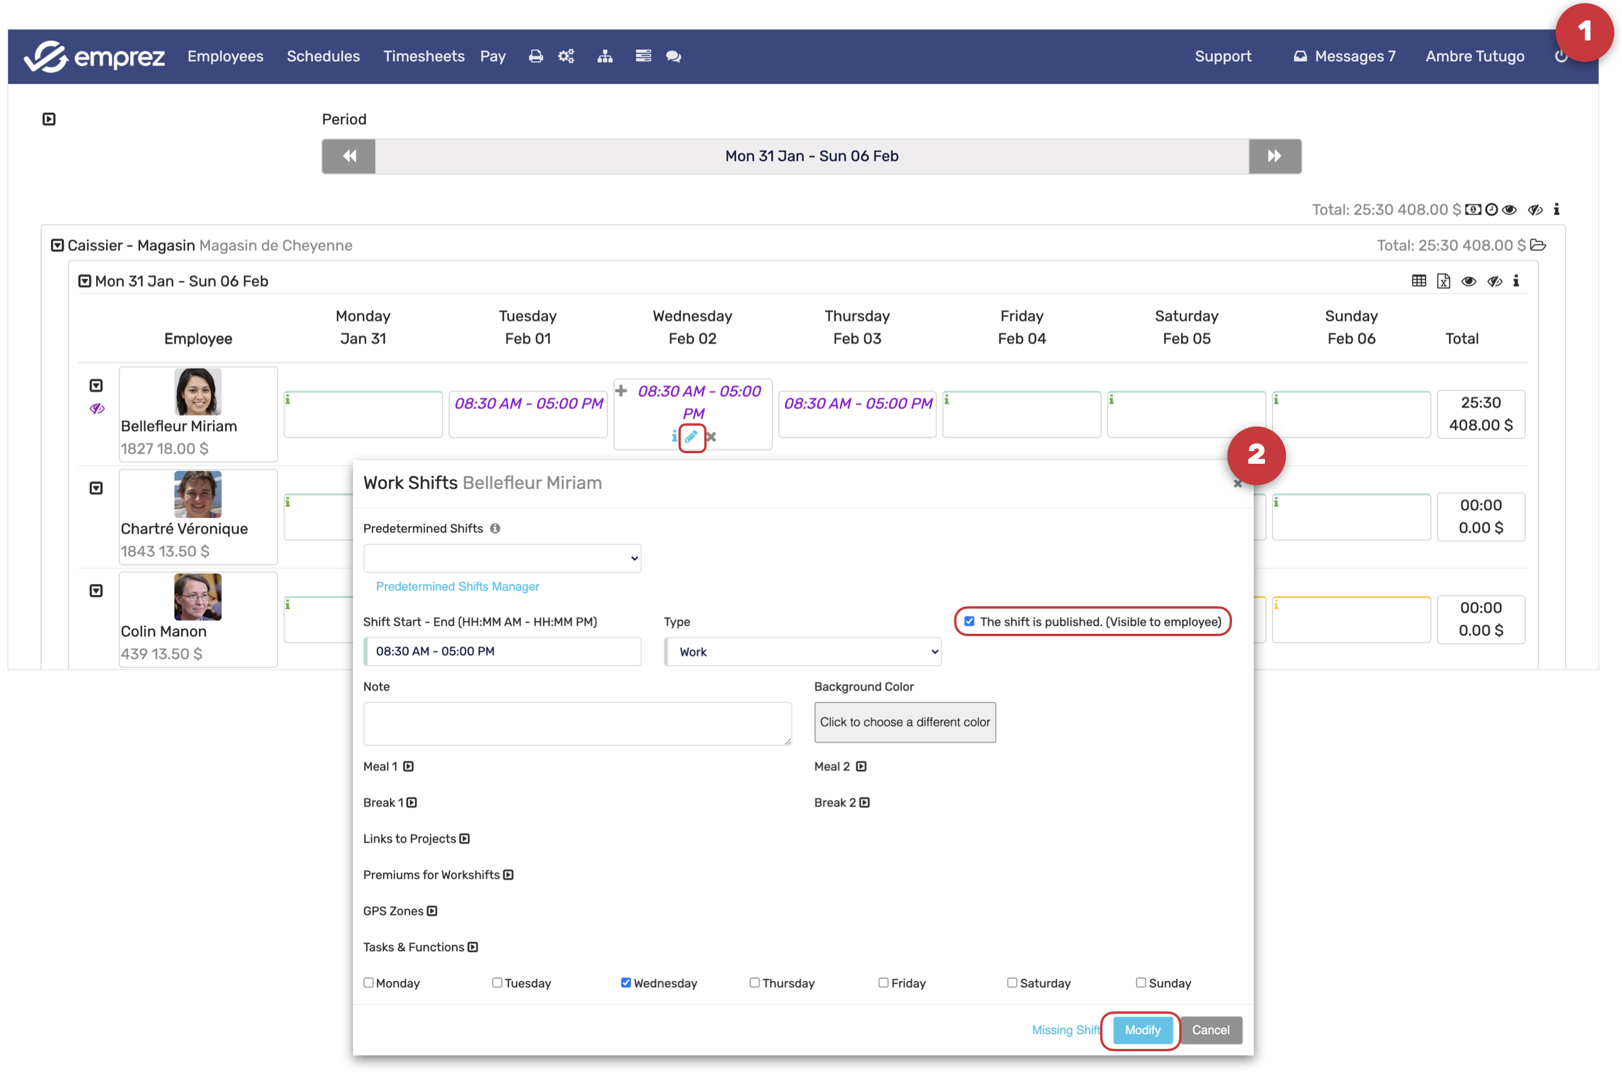The height and width of the screenshot is (1080, 1622).
Task: Click the pencil edit icon on Wednesday shift
Action: click(691, 437)
